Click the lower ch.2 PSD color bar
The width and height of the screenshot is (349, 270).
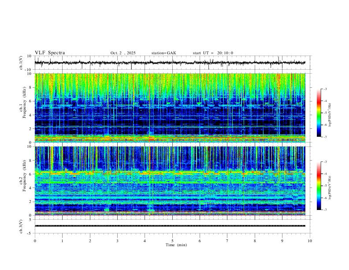point(319,186)
